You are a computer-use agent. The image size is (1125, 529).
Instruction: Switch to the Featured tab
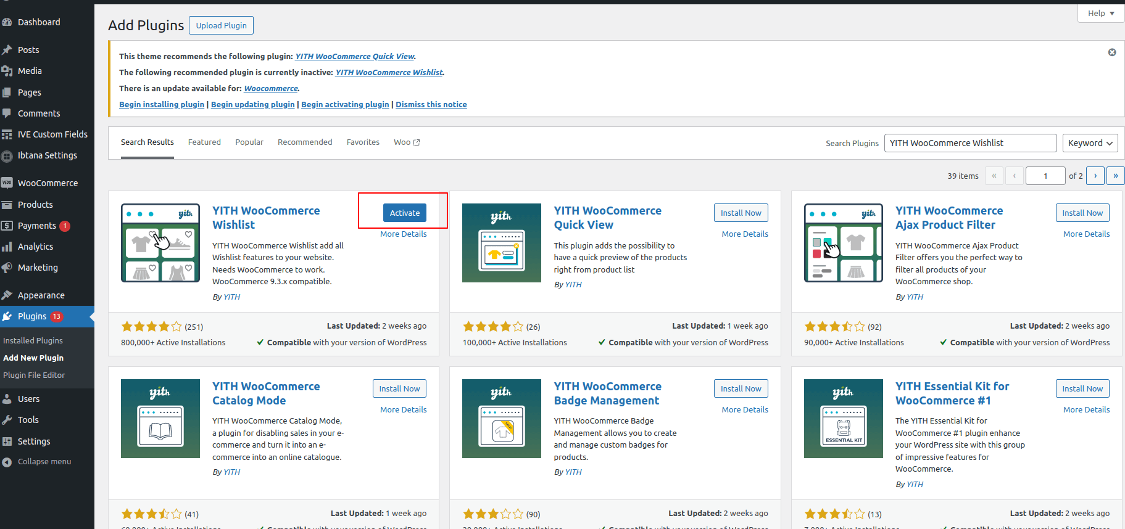tap(204, 142)
